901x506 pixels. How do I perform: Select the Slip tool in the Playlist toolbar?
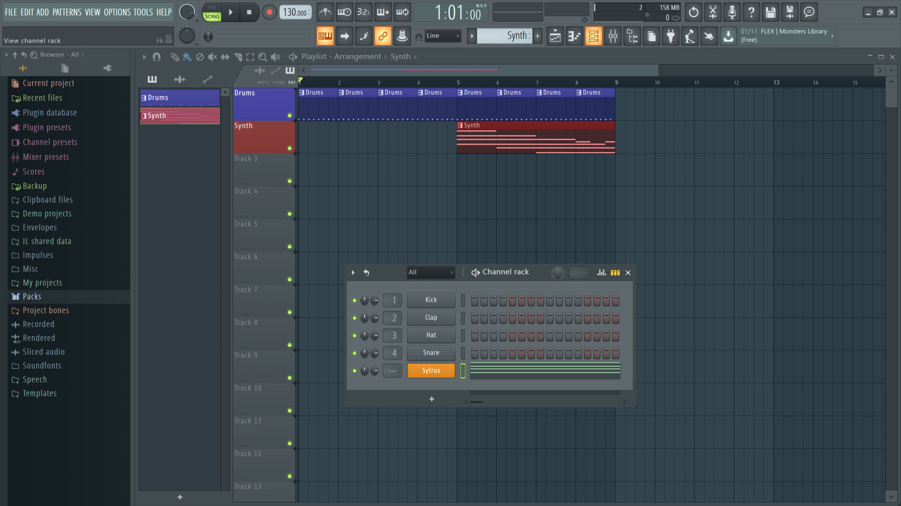pyautogui.click(x=226, y=57)
